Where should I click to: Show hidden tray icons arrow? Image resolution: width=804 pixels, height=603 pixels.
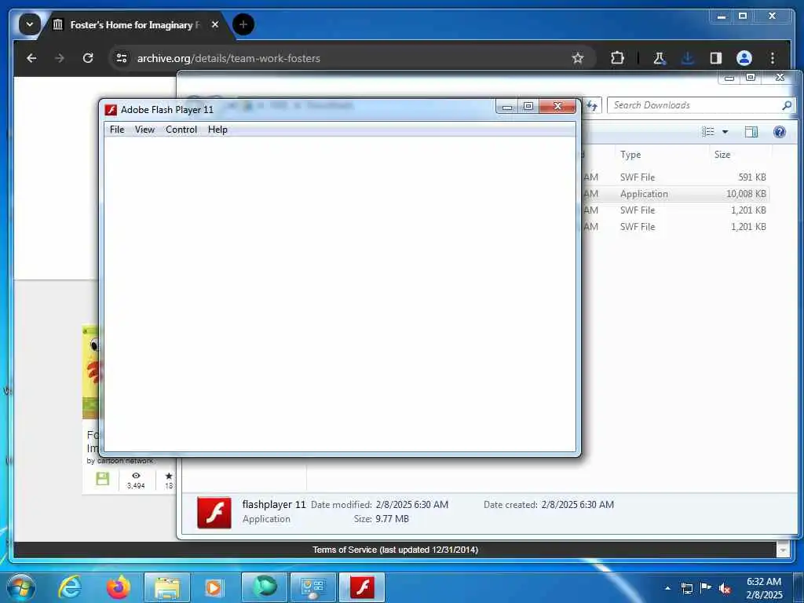tap(667, 588)
